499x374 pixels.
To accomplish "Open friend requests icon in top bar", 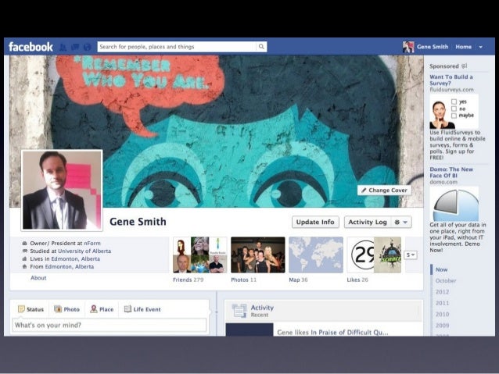I will [63, 47].
